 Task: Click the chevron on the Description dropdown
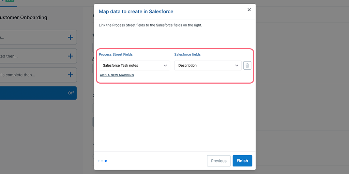pyautogui.click(x=237, y=66)
